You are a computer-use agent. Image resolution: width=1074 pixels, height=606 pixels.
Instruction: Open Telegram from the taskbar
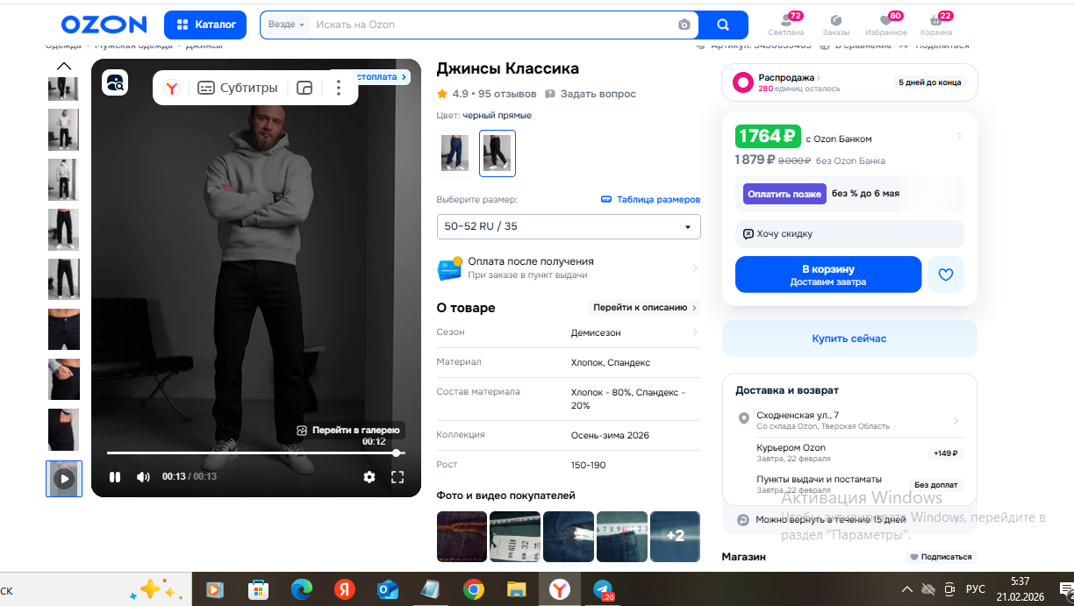603,589
